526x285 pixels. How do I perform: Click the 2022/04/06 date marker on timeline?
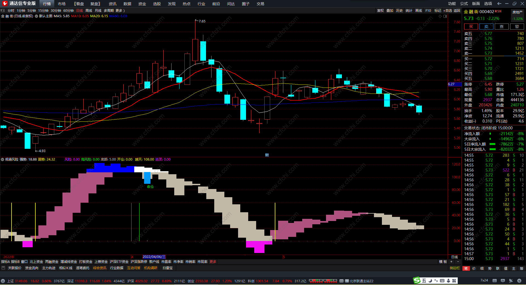154,257
